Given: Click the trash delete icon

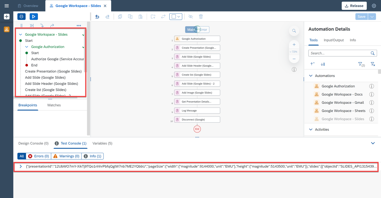Looking at the screenshot, I should click(201, 17).
